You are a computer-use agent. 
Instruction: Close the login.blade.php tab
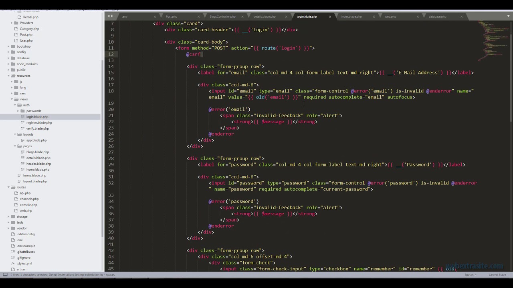[330, 17]
